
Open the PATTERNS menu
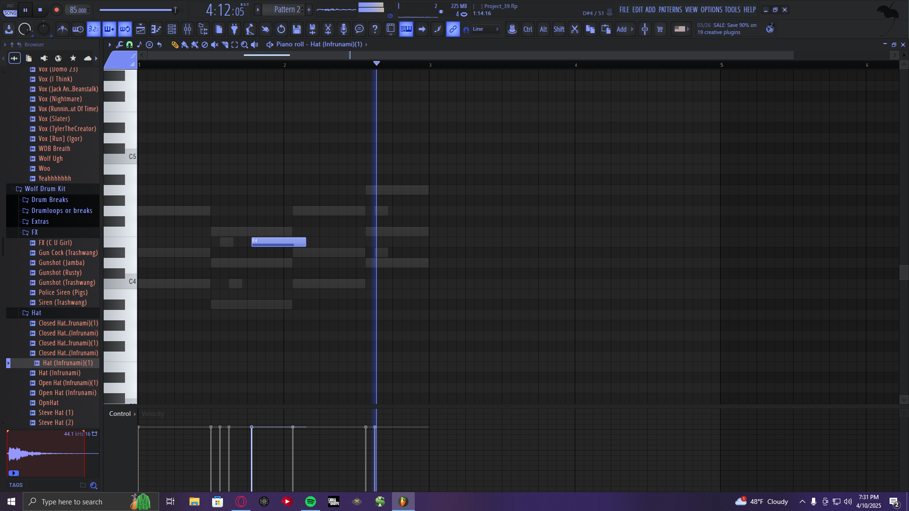[670, 9]
